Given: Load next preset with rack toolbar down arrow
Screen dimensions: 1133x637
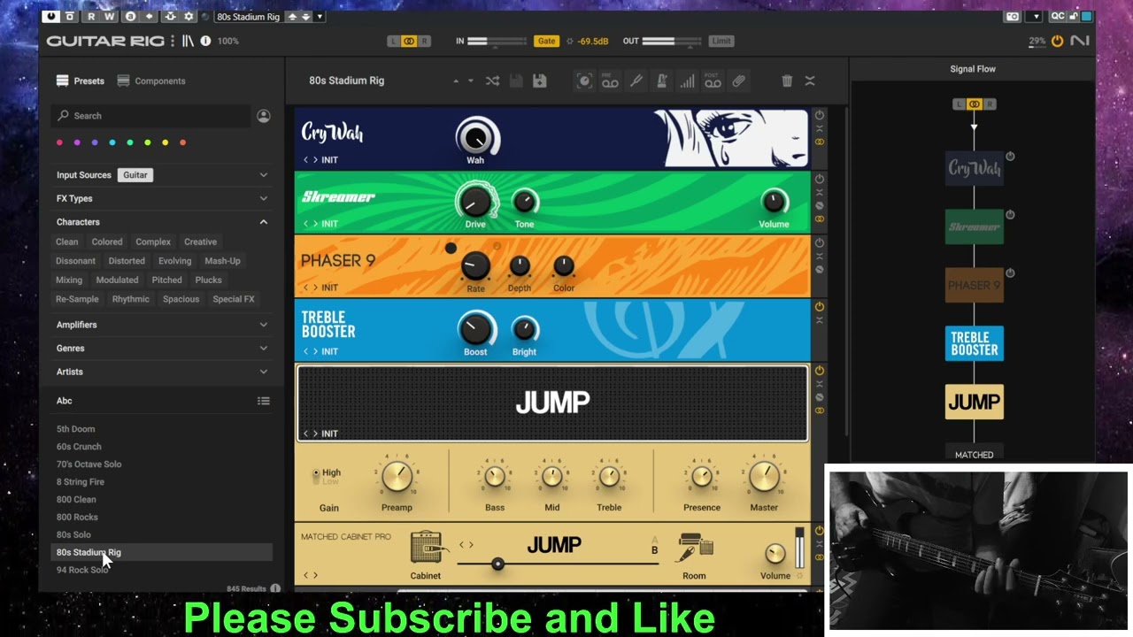Looking at the screenshot, I should click(470, 81).
